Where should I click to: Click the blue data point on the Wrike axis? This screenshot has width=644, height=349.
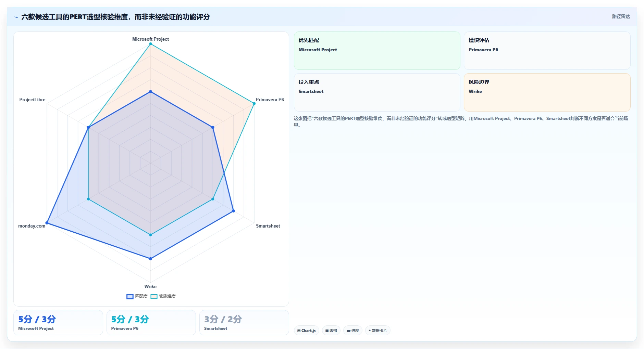150,259
